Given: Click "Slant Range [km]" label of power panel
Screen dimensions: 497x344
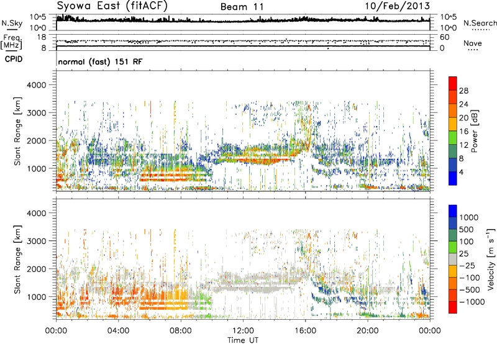Looking at the screenshot, I should 17,131.
